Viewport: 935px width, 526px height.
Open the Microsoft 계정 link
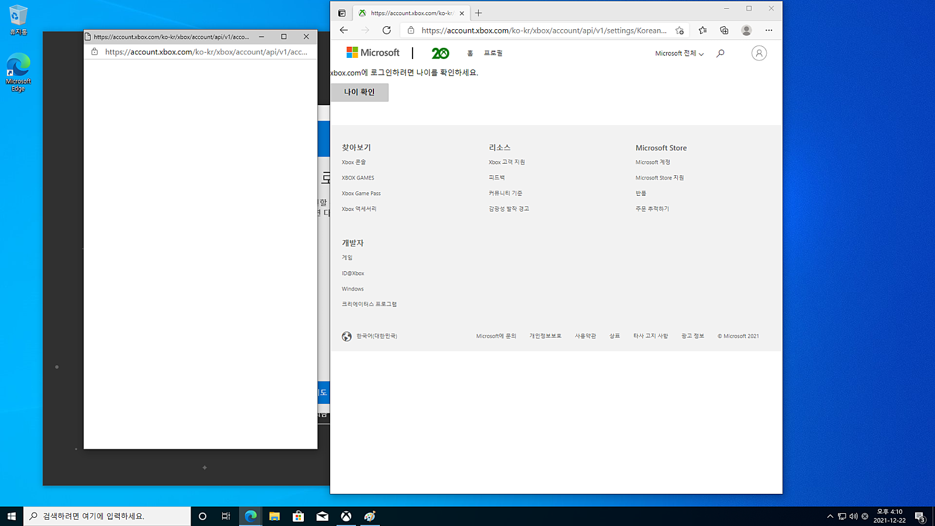pyautogui.click(x=653, y=162)
